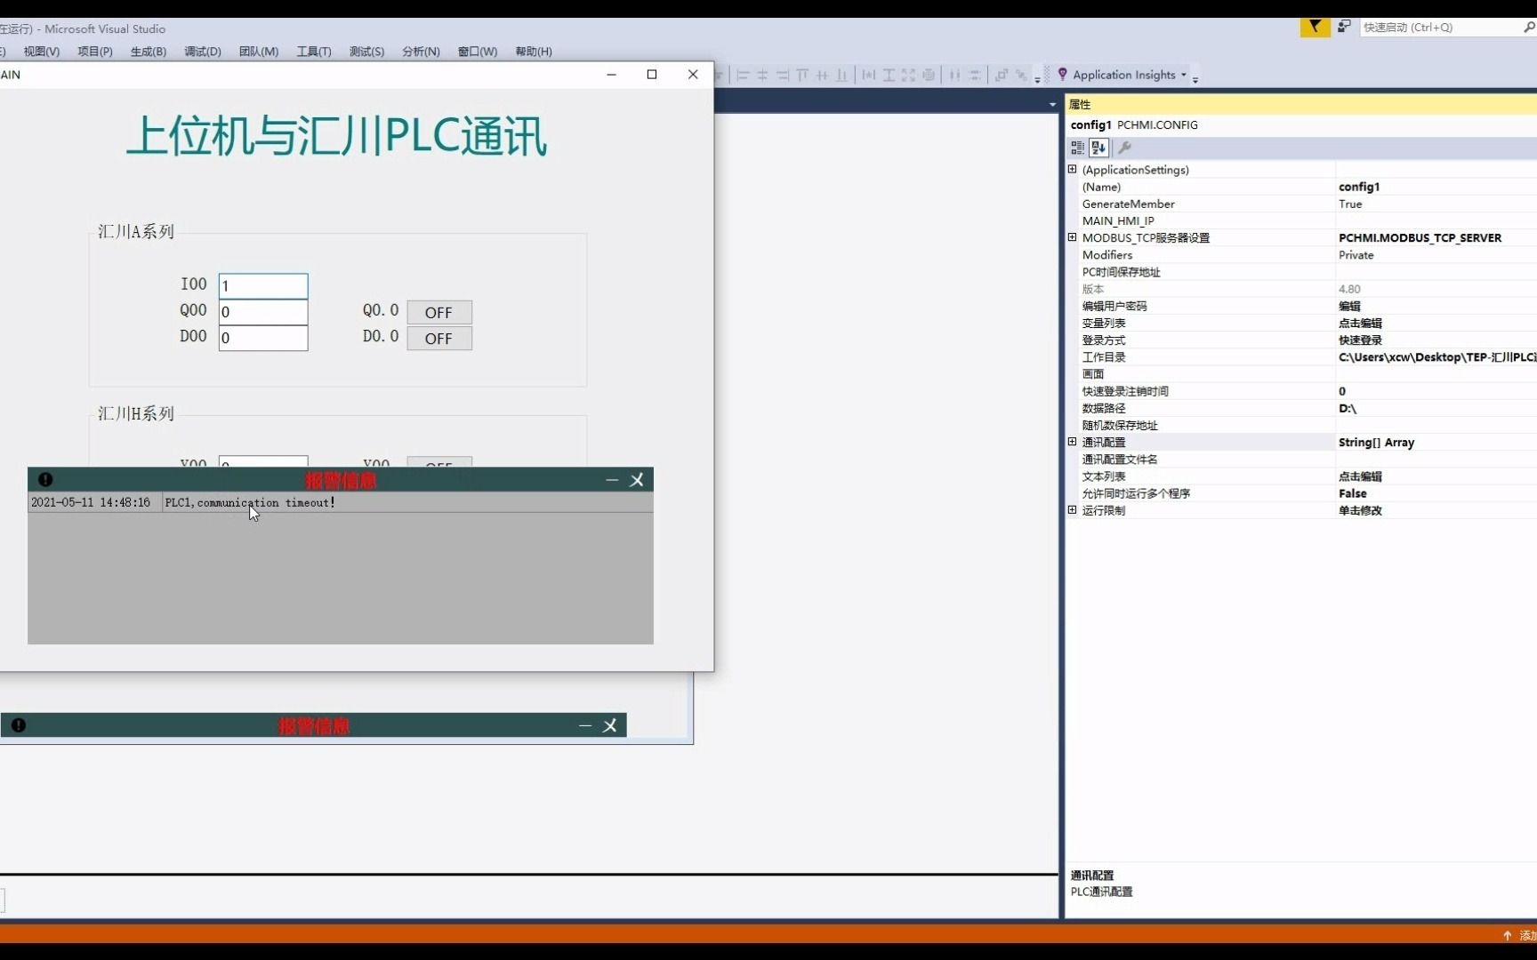Viewport: 1537px width, 960px height.
Task: Click the D00 input field
Action: pos(263,338)
